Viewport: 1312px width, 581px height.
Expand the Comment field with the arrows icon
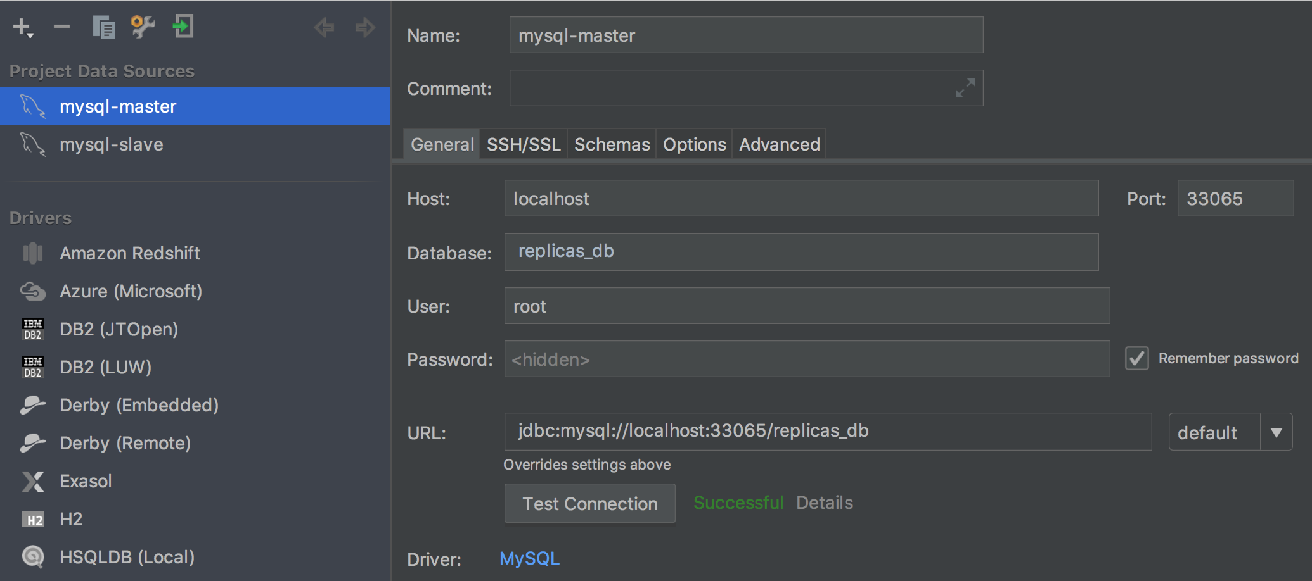pos(965,88)
